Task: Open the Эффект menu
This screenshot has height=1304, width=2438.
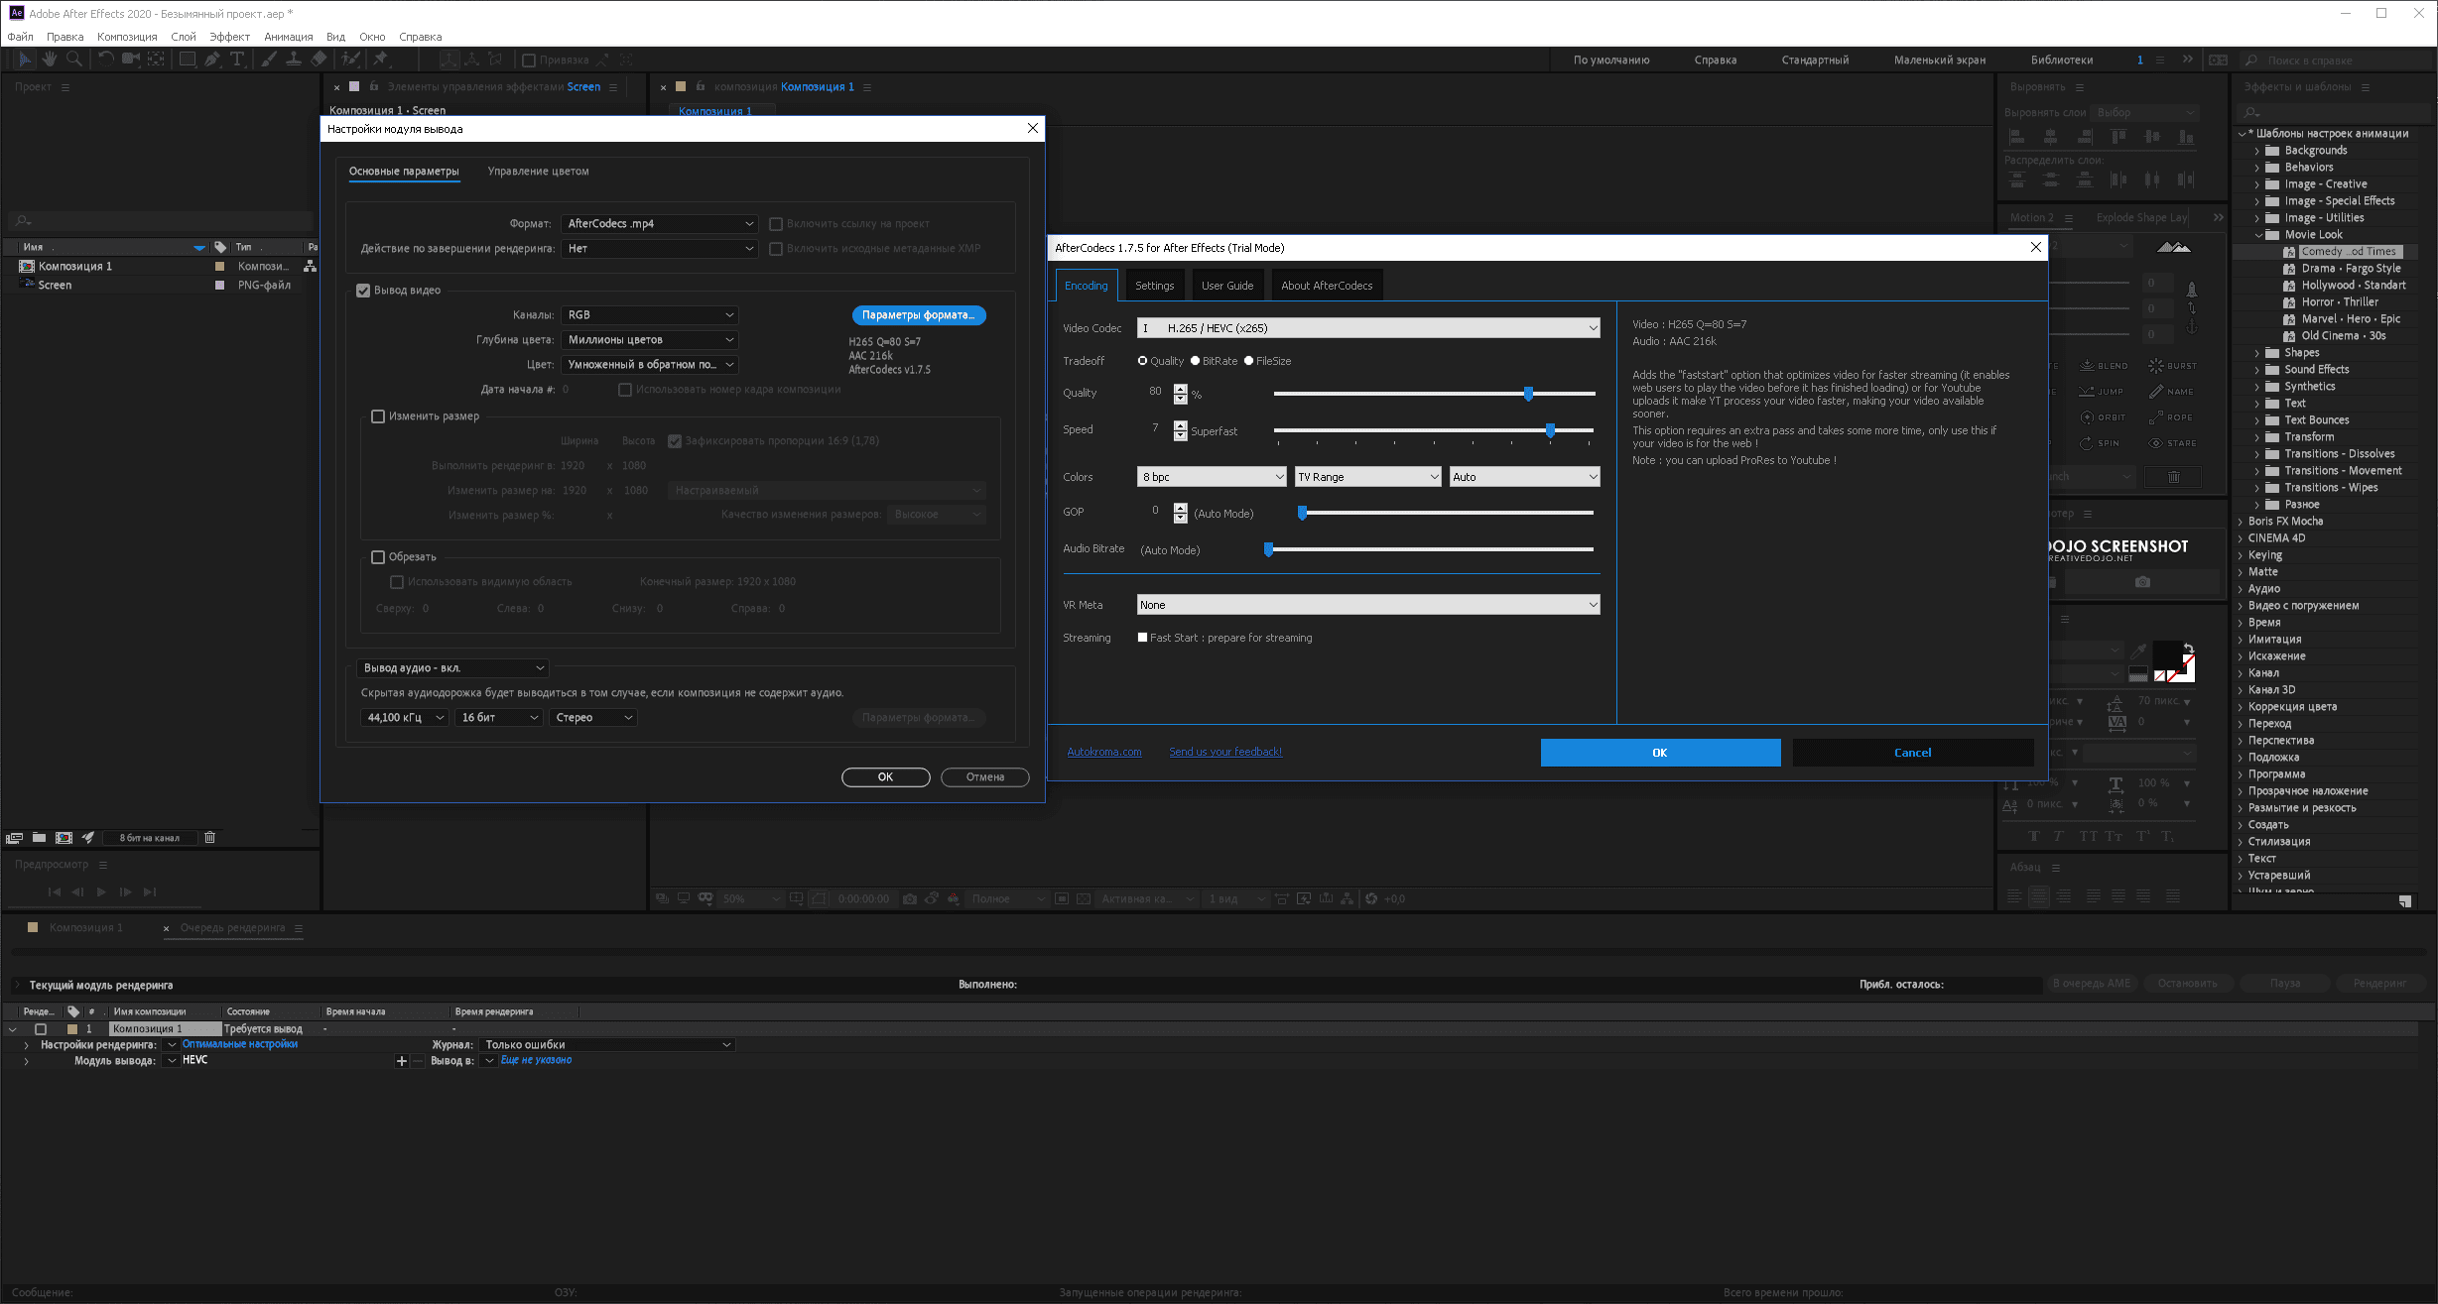Action: point(229,37)
